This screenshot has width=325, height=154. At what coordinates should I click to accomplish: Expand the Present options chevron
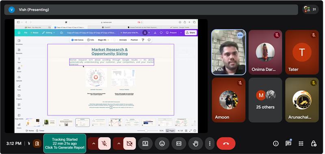click(x=181, y=33)
